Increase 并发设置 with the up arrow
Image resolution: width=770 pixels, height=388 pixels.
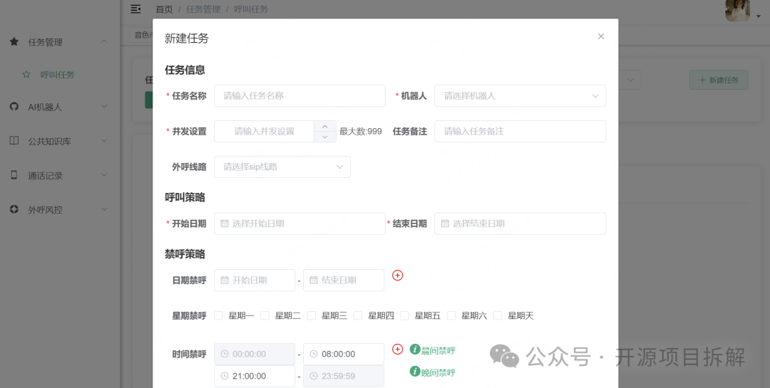[x=325, y=126]
